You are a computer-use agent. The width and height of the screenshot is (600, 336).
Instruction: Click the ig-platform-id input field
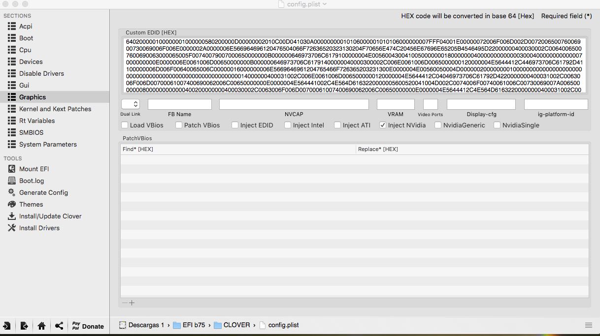(556, 104)
